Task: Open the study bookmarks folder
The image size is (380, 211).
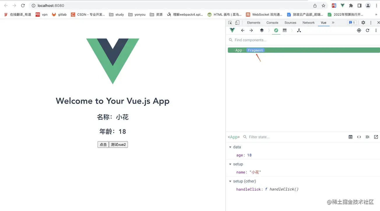Action: tap(117, 14)
